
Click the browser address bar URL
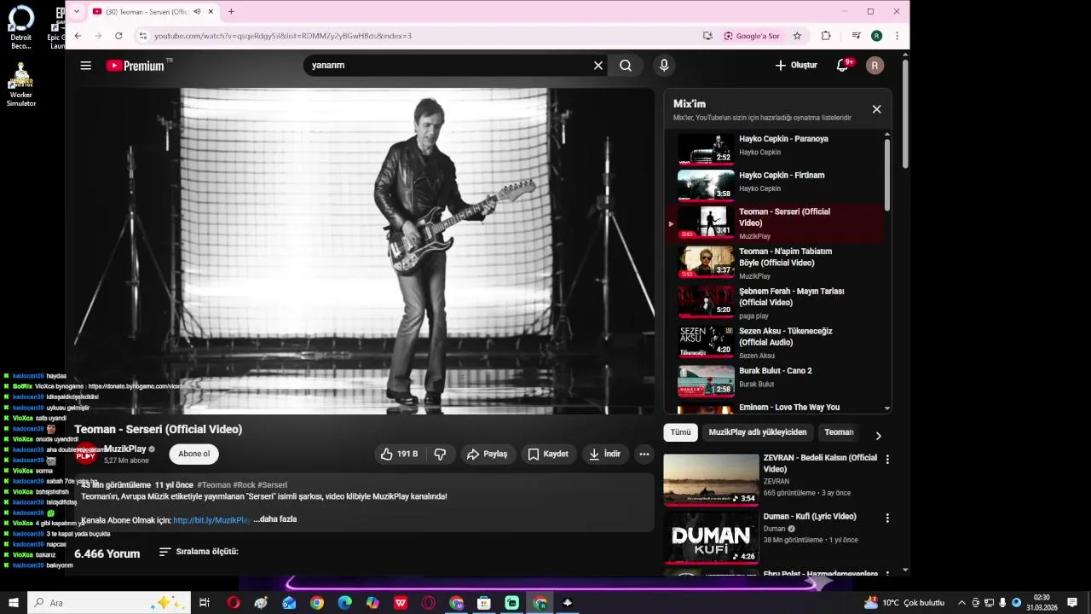coord(283,36)
